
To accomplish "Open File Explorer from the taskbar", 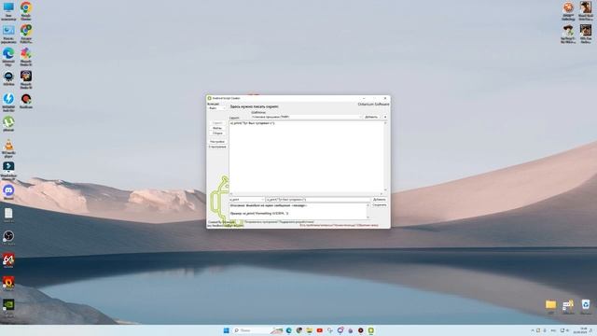I will (x=309, y=330).
